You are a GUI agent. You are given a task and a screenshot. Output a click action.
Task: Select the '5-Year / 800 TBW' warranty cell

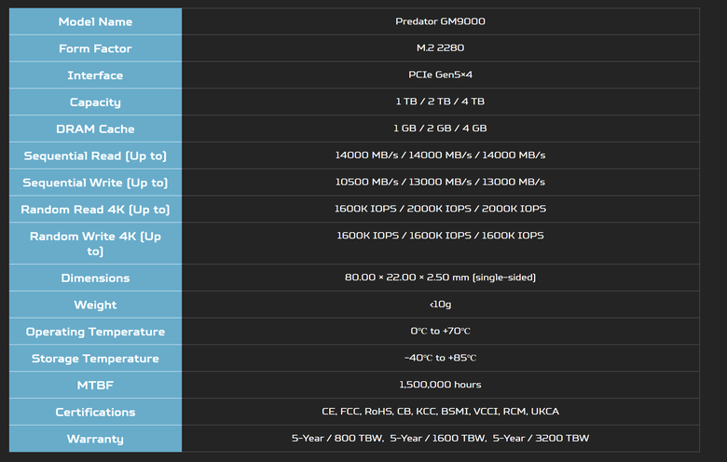440,439
